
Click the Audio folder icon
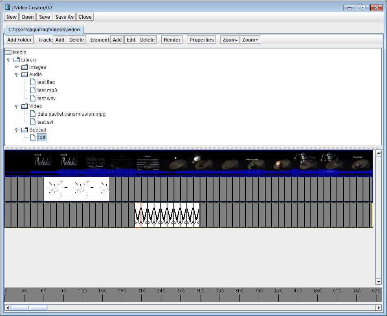tap(24, 75)
